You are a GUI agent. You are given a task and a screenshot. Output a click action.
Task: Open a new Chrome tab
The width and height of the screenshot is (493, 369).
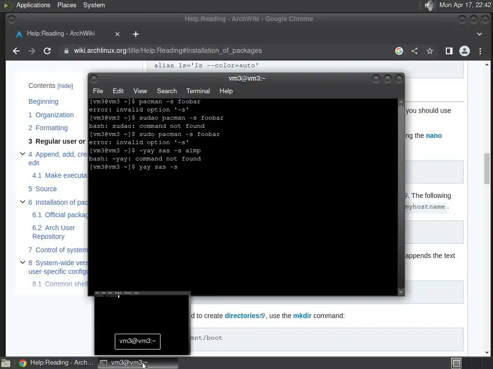click(x=135, y=34)
